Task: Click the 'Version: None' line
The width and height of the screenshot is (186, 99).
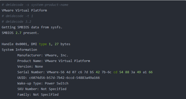Action: coord(30,67)
